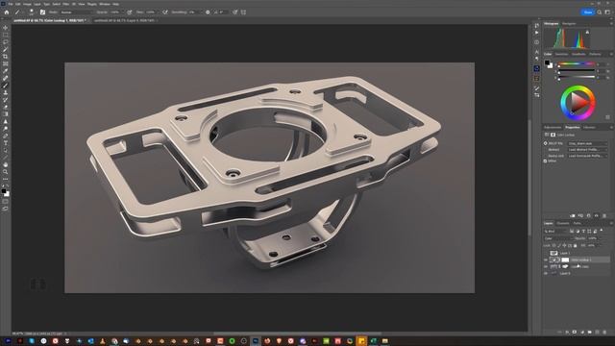The width and height of the screenshot is (615, 346).
Task: Open the layer blend mode dropdown
Action: pyautogui.click(x=557, y=238)
